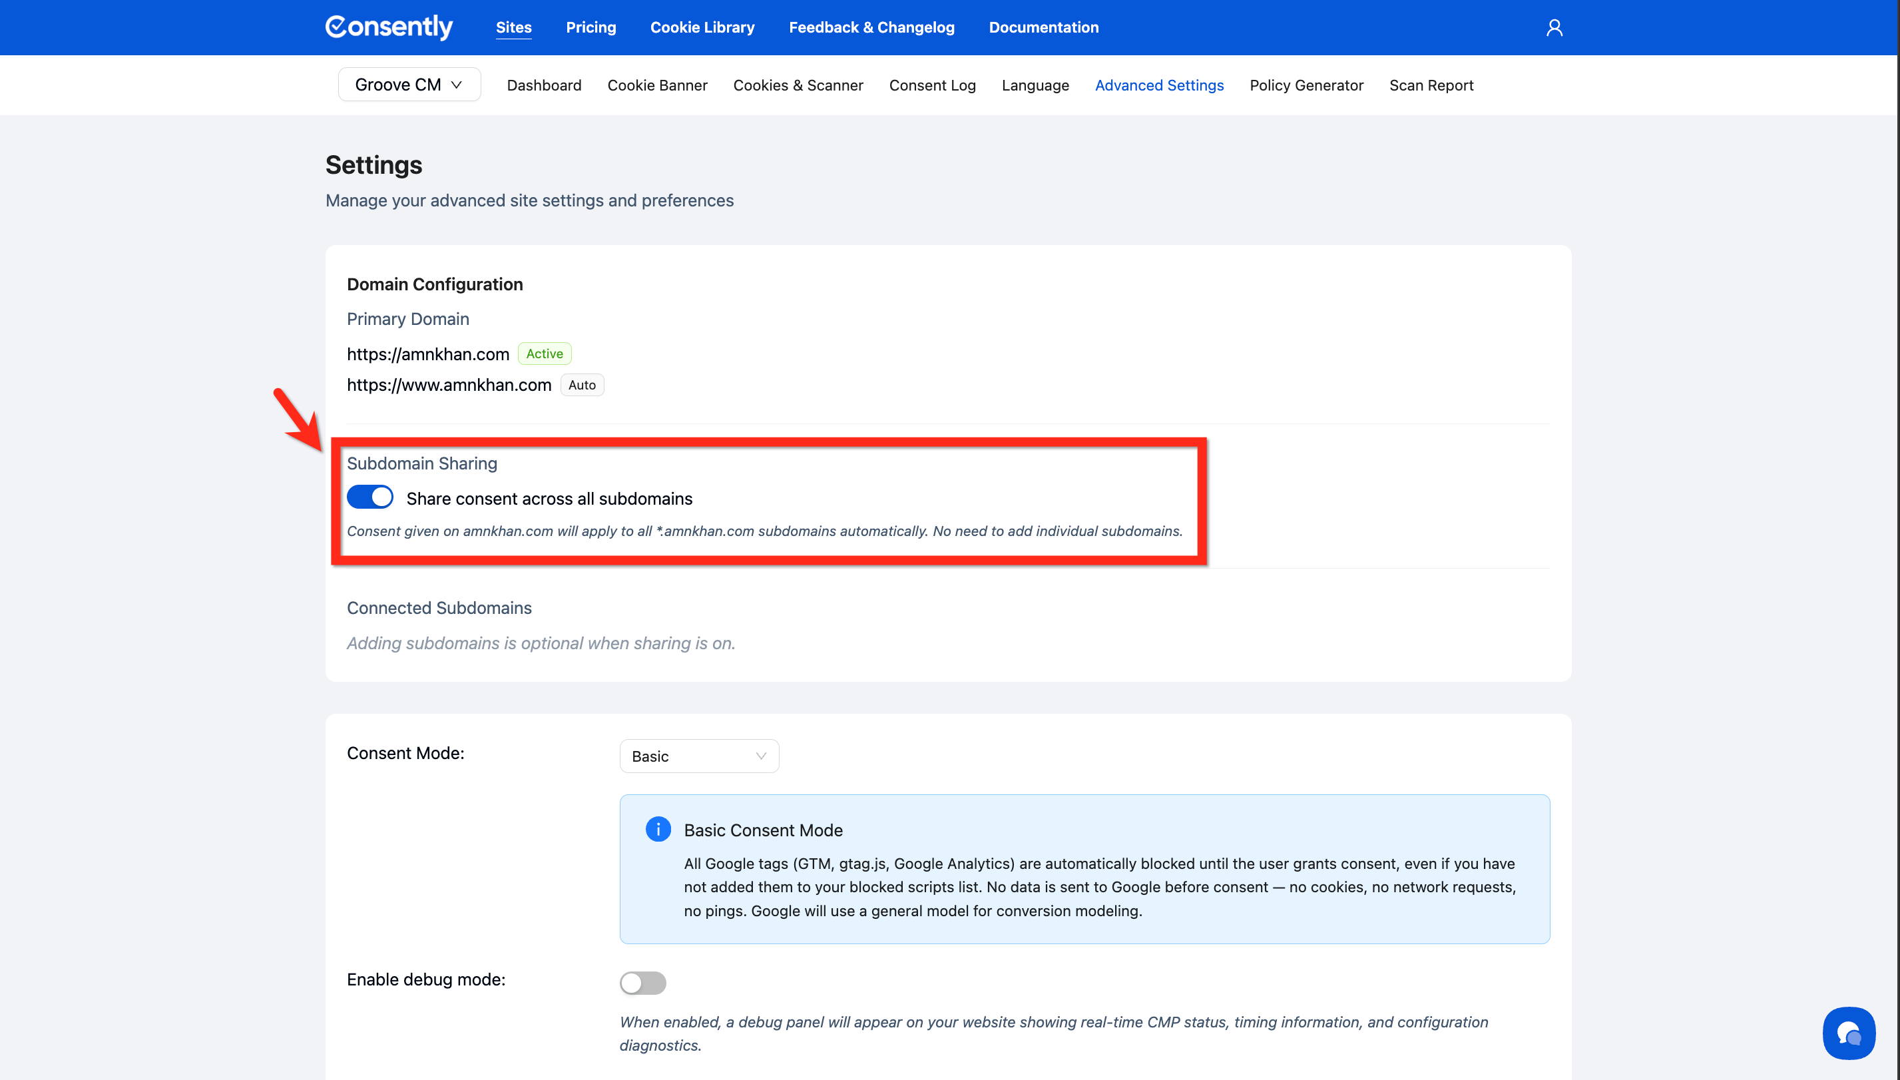Viewport: 1900px width, 1080px height.
Task: Open the Groove CM site selector
Action: tap(409, 85)
